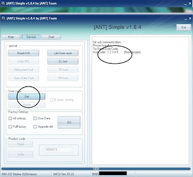Click Get under User code
Image resolution: width=193 pixels, height=177 pixels.
(x=27, y=96)
